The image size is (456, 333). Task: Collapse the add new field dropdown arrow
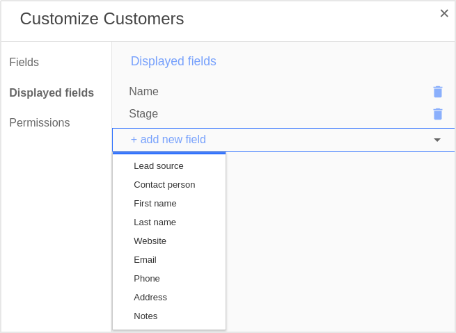point(437,140)
